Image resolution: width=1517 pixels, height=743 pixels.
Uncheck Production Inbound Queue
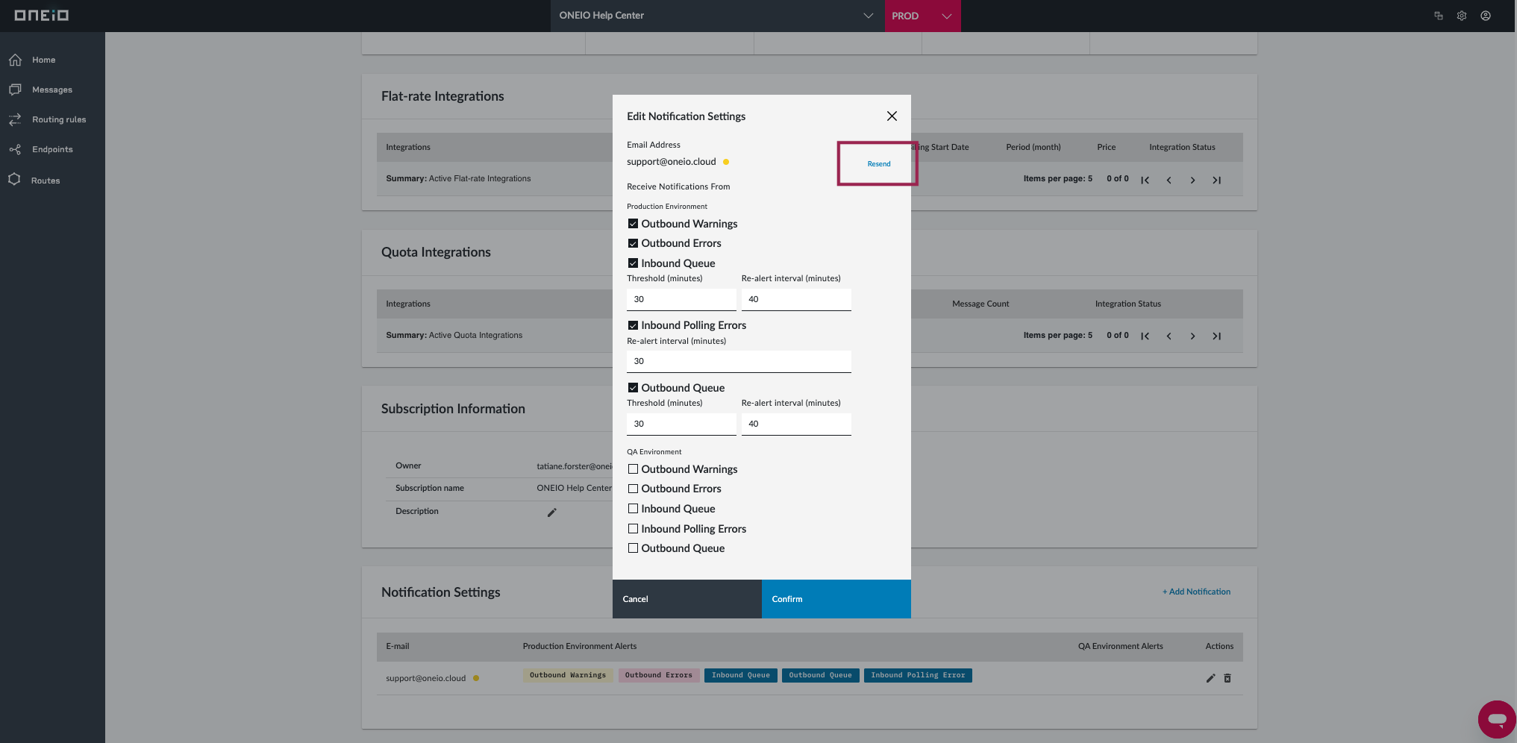pos(633,263)
